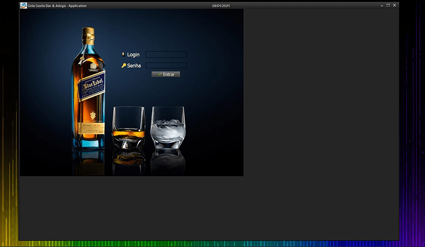The height and width of the screenshot is (247, 425).
Task: Maximize the Gela Guela application window
Action: pos(388,6)
